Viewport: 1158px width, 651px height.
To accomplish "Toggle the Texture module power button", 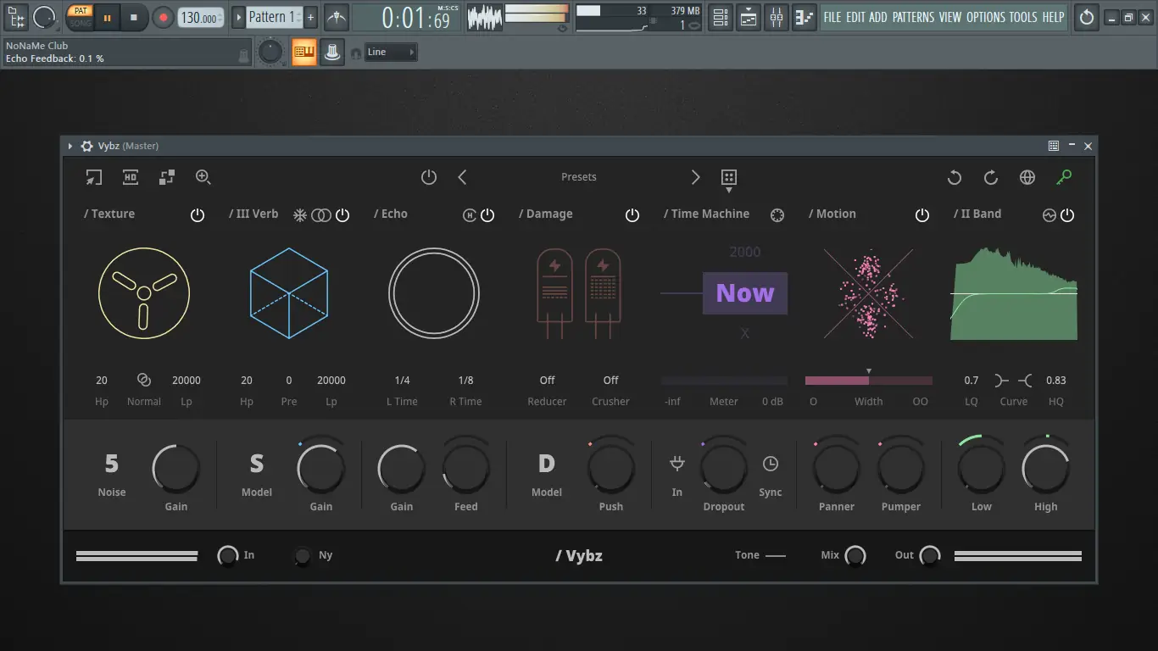I will (x=198, y=214).
